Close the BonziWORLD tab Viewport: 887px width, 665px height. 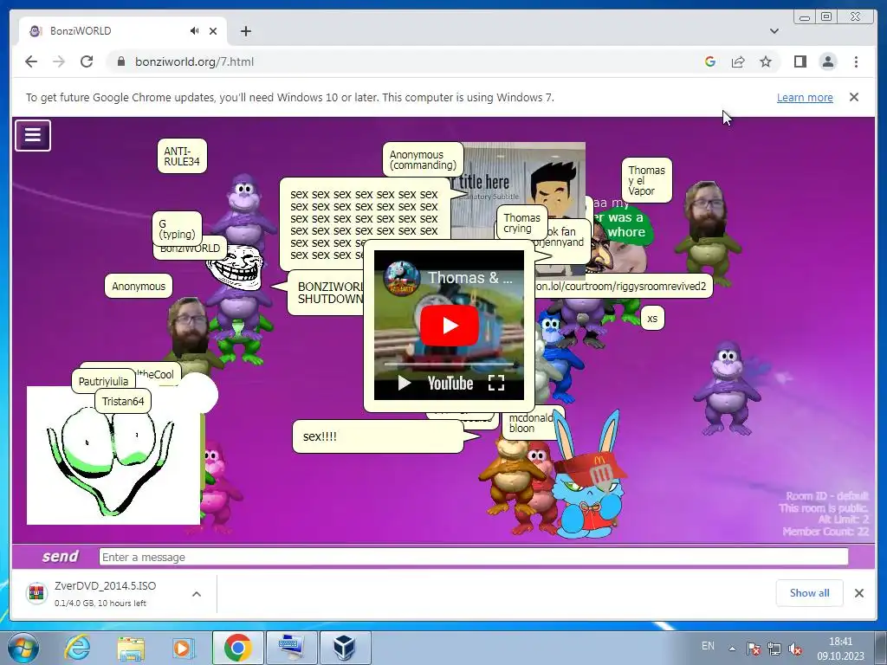(213, 31)
